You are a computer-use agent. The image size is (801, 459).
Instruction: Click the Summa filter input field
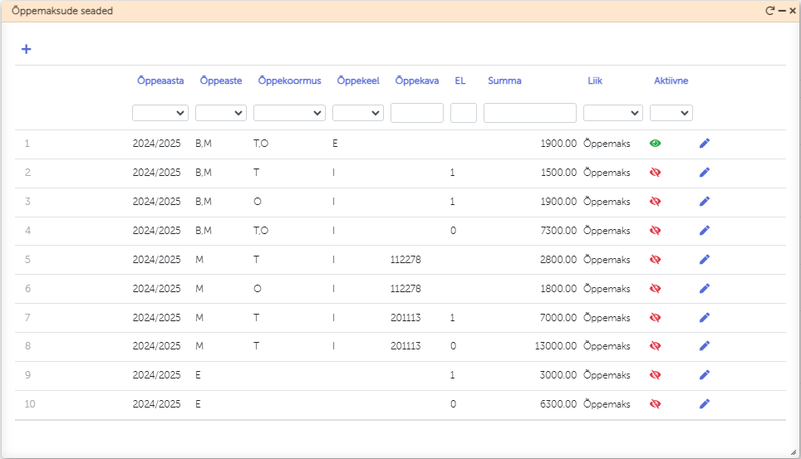point(529,113)
